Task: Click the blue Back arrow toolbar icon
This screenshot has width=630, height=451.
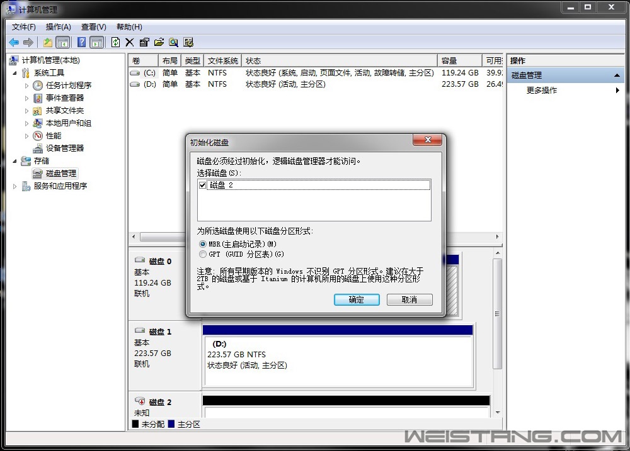Action: click(x=14, y=42)
